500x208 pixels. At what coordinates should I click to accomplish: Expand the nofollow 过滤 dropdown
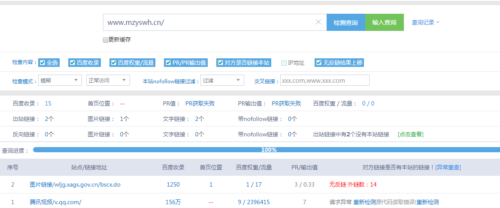(222, 80)
